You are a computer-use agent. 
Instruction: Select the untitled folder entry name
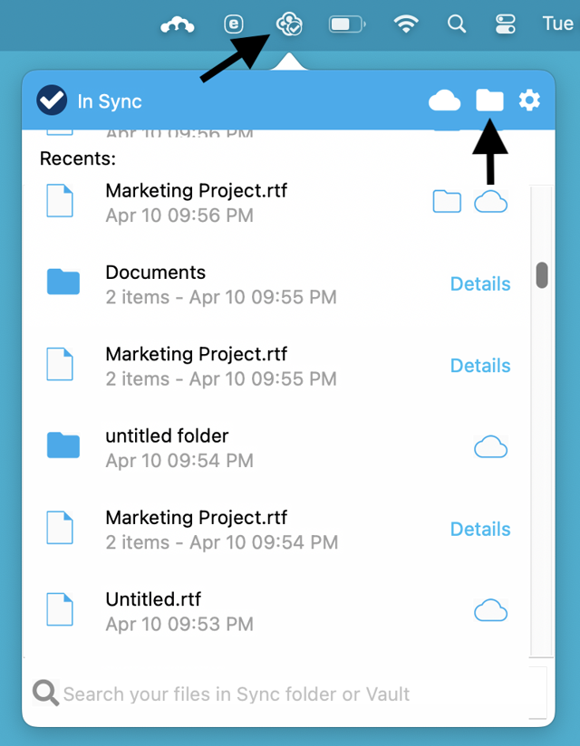pos(167,435)
